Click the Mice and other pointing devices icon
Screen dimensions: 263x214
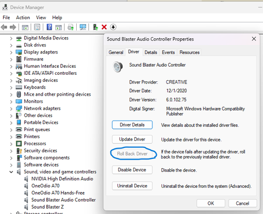(x=19, y=94)
